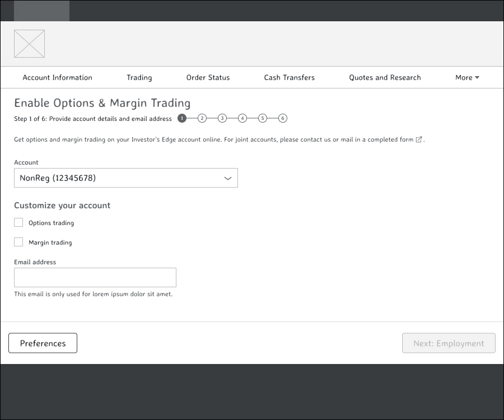Image resolution: width=504 pixels, height=420 pixels.
Task: Navigate to Cash Transfers
Action: [290, 77]
